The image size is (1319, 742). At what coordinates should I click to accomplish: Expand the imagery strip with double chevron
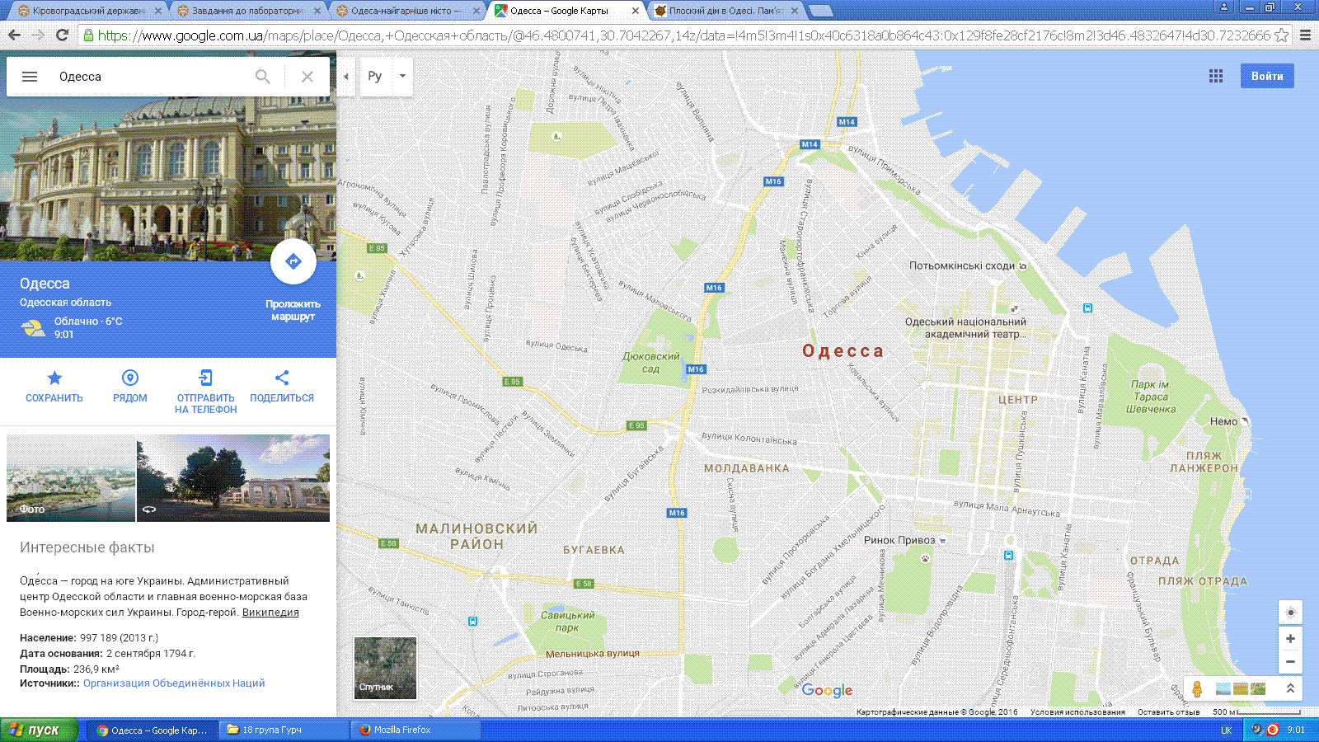pos(1290,688)
